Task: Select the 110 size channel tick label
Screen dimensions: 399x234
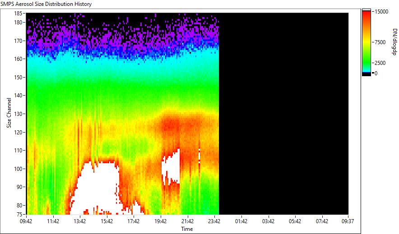Action: coord(18,151)
